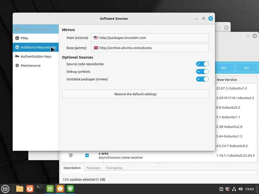This screenshot has width=259, height=194.
Task: Switch to orange info app in taskbar
Action: [60, 189]
